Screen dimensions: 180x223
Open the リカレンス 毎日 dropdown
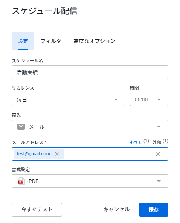click(69, 99)
